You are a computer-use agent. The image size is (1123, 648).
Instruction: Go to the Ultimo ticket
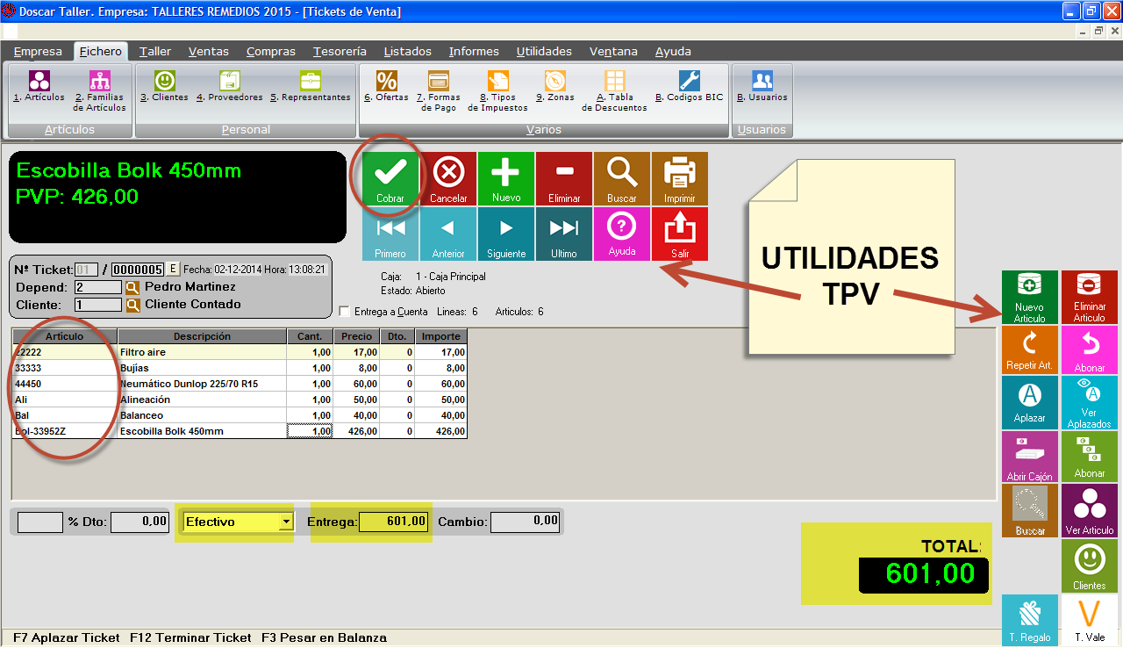(564, 234)
